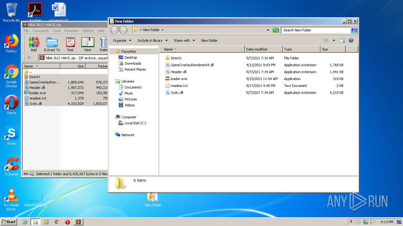The height and width of the screenshot is (226, 403).
Task: Open Recycle Bin desktop icon
Action: click(11, 13)
